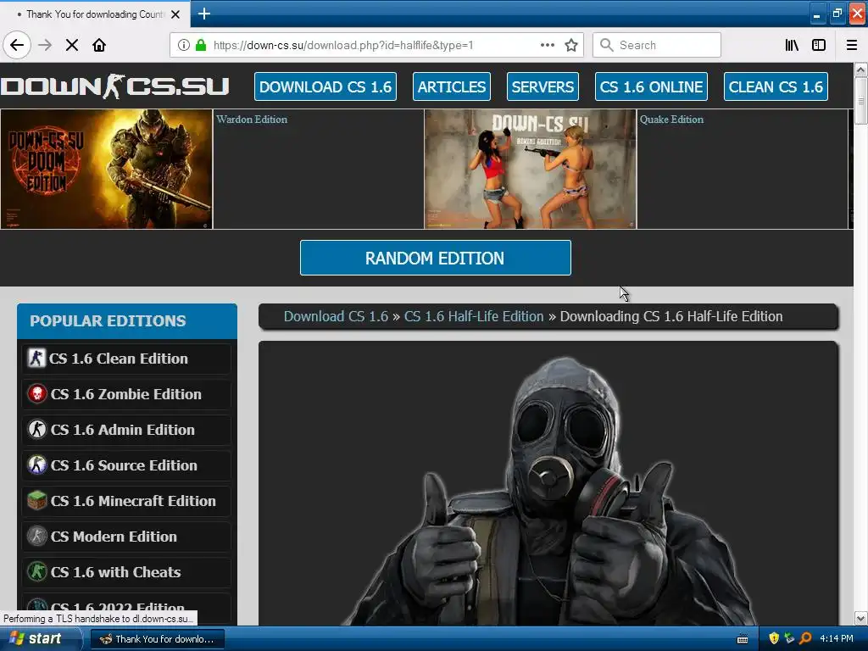Select CS Modern Edition text link
This screenshot has height=651, width=868.
point(114,537)
